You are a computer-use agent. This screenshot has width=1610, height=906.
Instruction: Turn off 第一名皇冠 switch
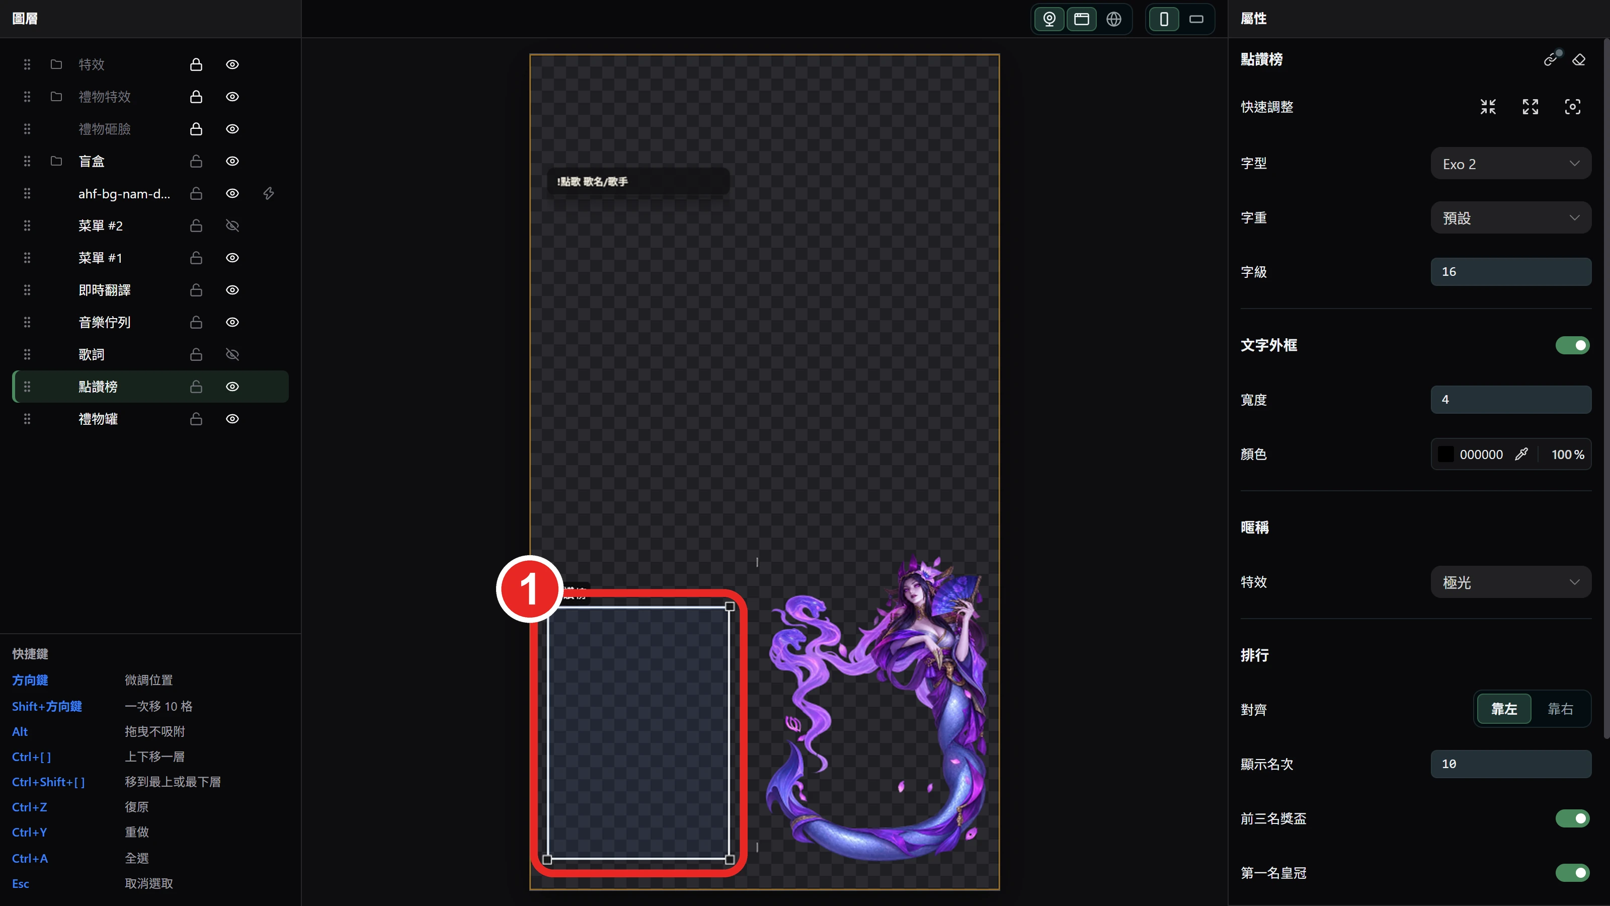pyautogui.click(x=1572, y=872)
